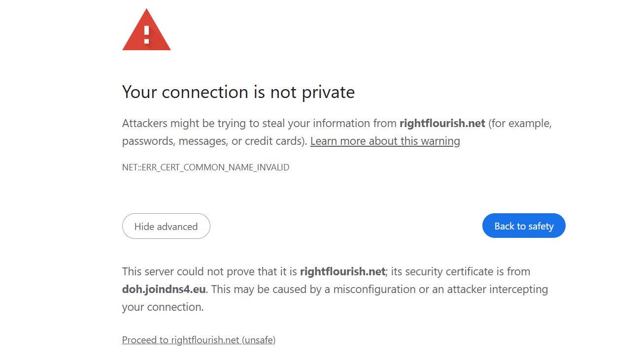
Task: Open the Learn more about this warning link
Action: (x=385, y=141)
